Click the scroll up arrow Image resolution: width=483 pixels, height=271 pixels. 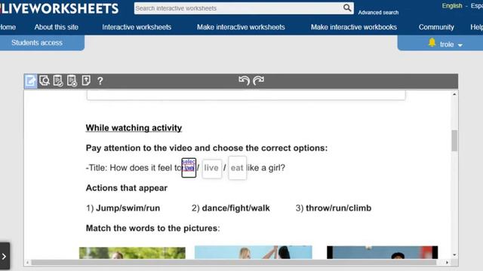(454, 94)
